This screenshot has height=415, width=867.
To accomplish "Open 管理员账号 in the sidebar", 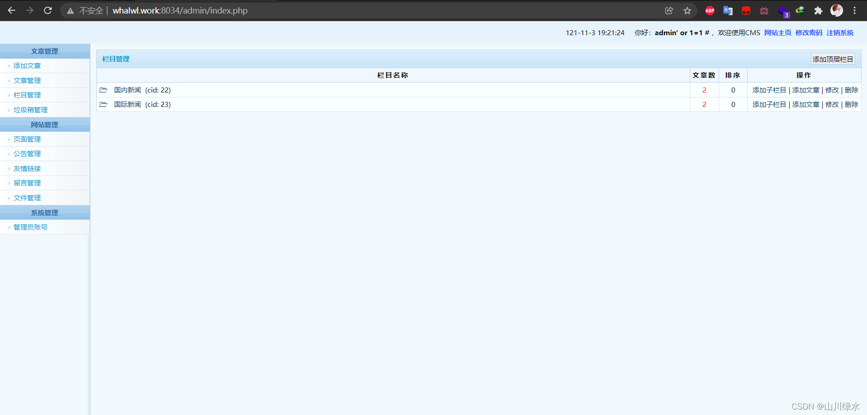I will click(x=30, y=227).
